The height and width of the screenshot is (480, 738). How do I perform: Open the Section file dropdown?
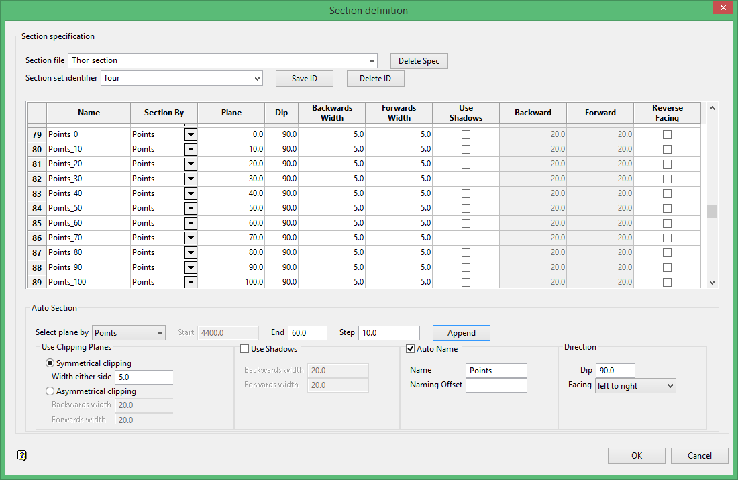[x=372, y=61]
